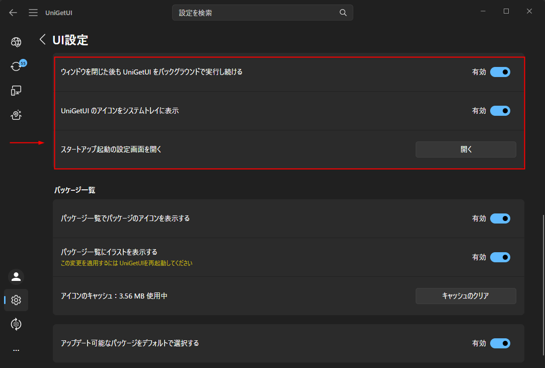Click the UI設定 page title
Screen dimensions: 545x368
coord(70,40)
